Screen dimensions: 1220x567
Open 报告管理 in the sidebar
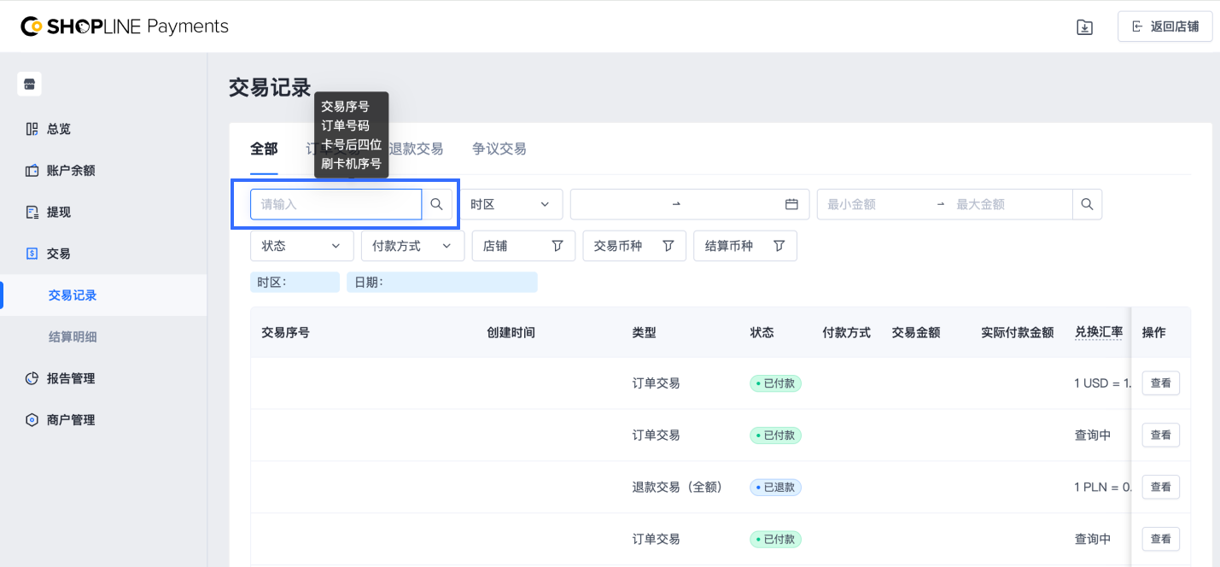(x=71, y=378)
